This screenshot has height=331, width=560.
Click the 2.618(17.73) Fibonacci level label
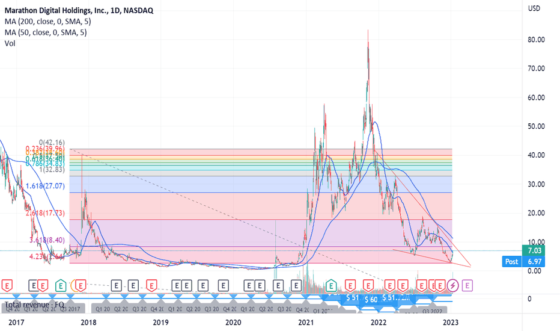click(45, 213)
